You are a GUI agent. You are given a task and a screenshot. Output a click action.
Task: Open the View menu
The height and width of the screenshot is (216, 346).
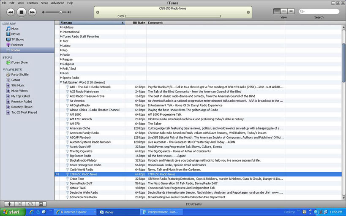21,3
